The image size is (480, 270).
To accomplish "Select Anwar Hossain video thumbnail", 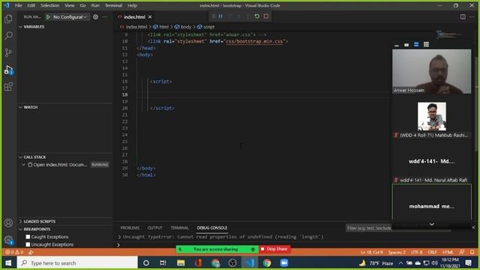I will click(432, 71).
